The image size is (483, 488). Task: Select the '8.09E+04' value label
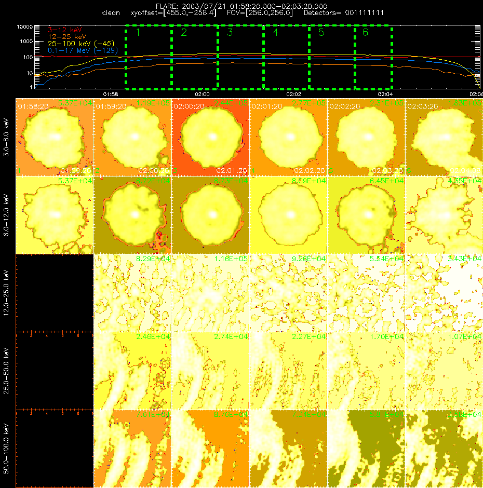tap(308, 181)
